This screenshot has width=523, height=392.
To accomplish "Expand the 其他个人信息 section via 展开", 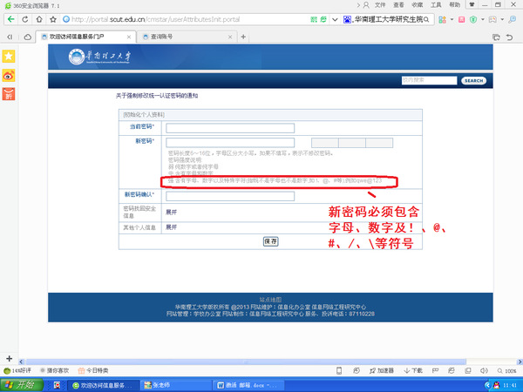I will (x=172, y=226).
